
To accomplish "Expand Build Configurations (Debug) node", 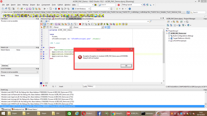I will click(169, 36).
